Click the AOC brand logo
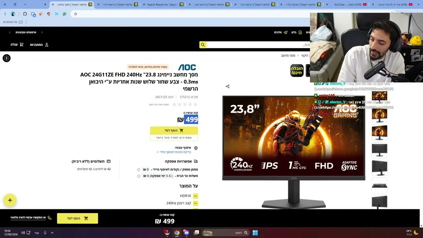The width and height of the screenshot is (423, 238). (x=187, y=67)
